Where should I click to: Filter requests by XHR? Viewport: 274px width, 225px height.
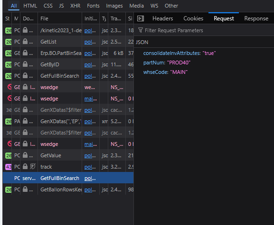pos(76,6)
